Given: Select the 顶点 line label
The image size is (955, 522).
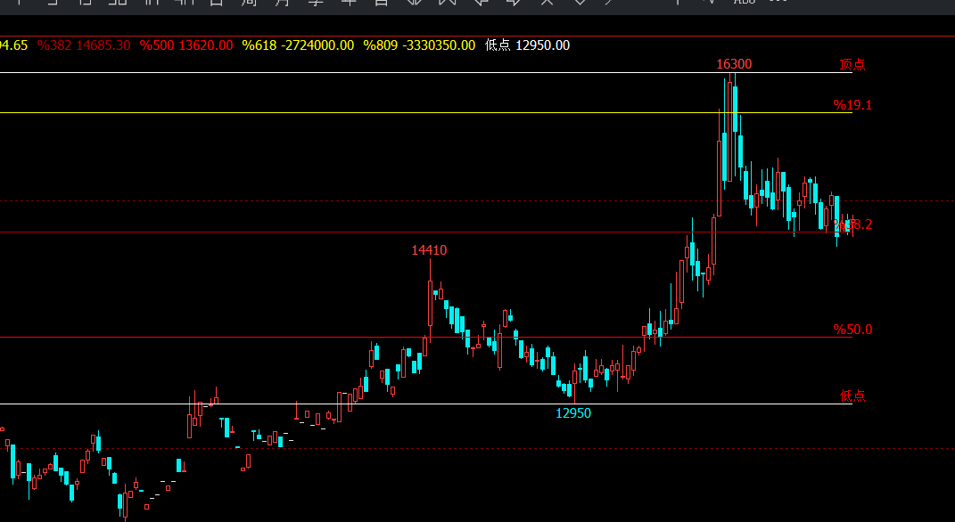Looking at the screenshot, I should [852, 64].
